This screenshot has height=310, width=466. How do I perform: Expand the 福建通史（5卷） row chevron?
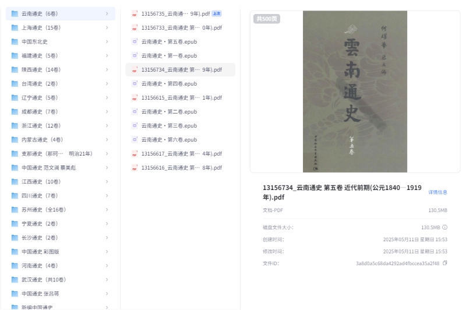coord(107,55)
